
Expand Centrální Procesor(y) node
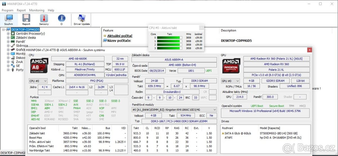tap(8, 33)
